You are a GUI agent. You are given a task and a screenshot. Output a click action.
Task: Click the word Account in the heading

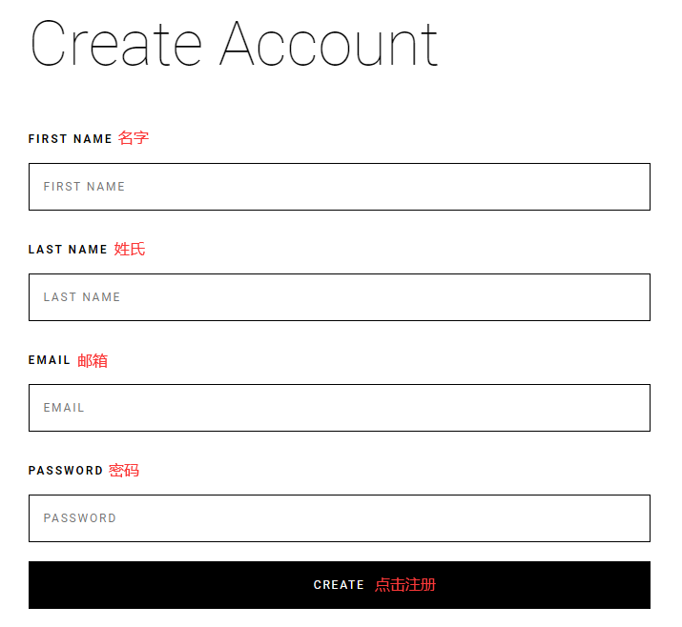click(329, 44)
